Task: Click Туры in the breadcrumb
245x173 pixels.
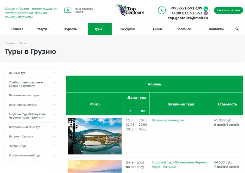Action: coord(23,44)
